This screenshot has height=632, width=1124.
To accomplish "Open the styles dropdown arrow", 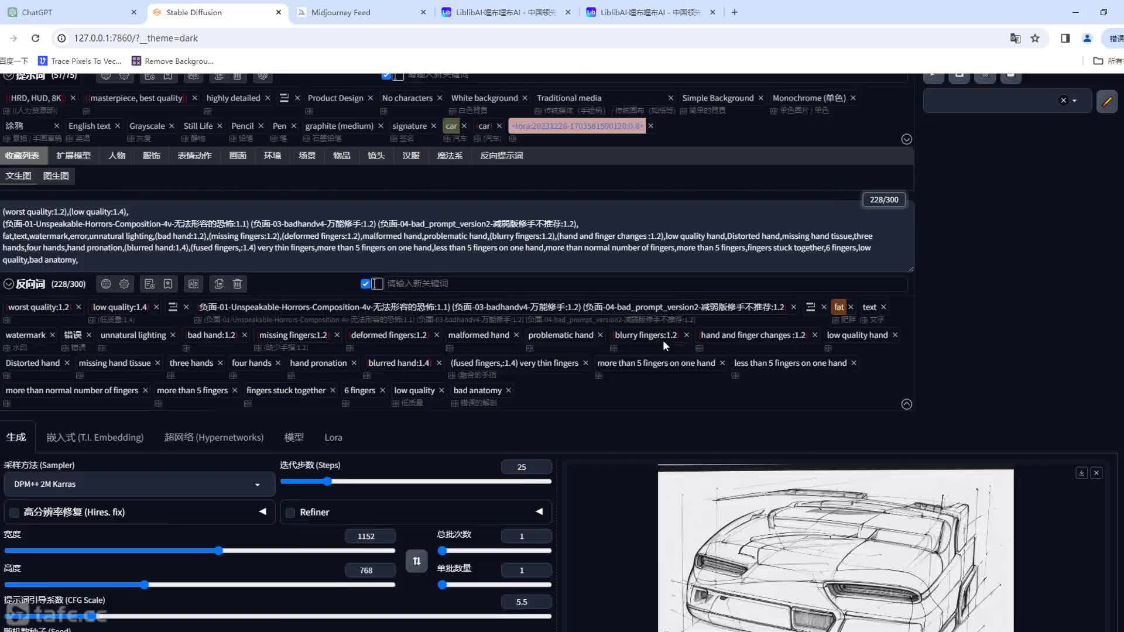I will click(1074, 101).
